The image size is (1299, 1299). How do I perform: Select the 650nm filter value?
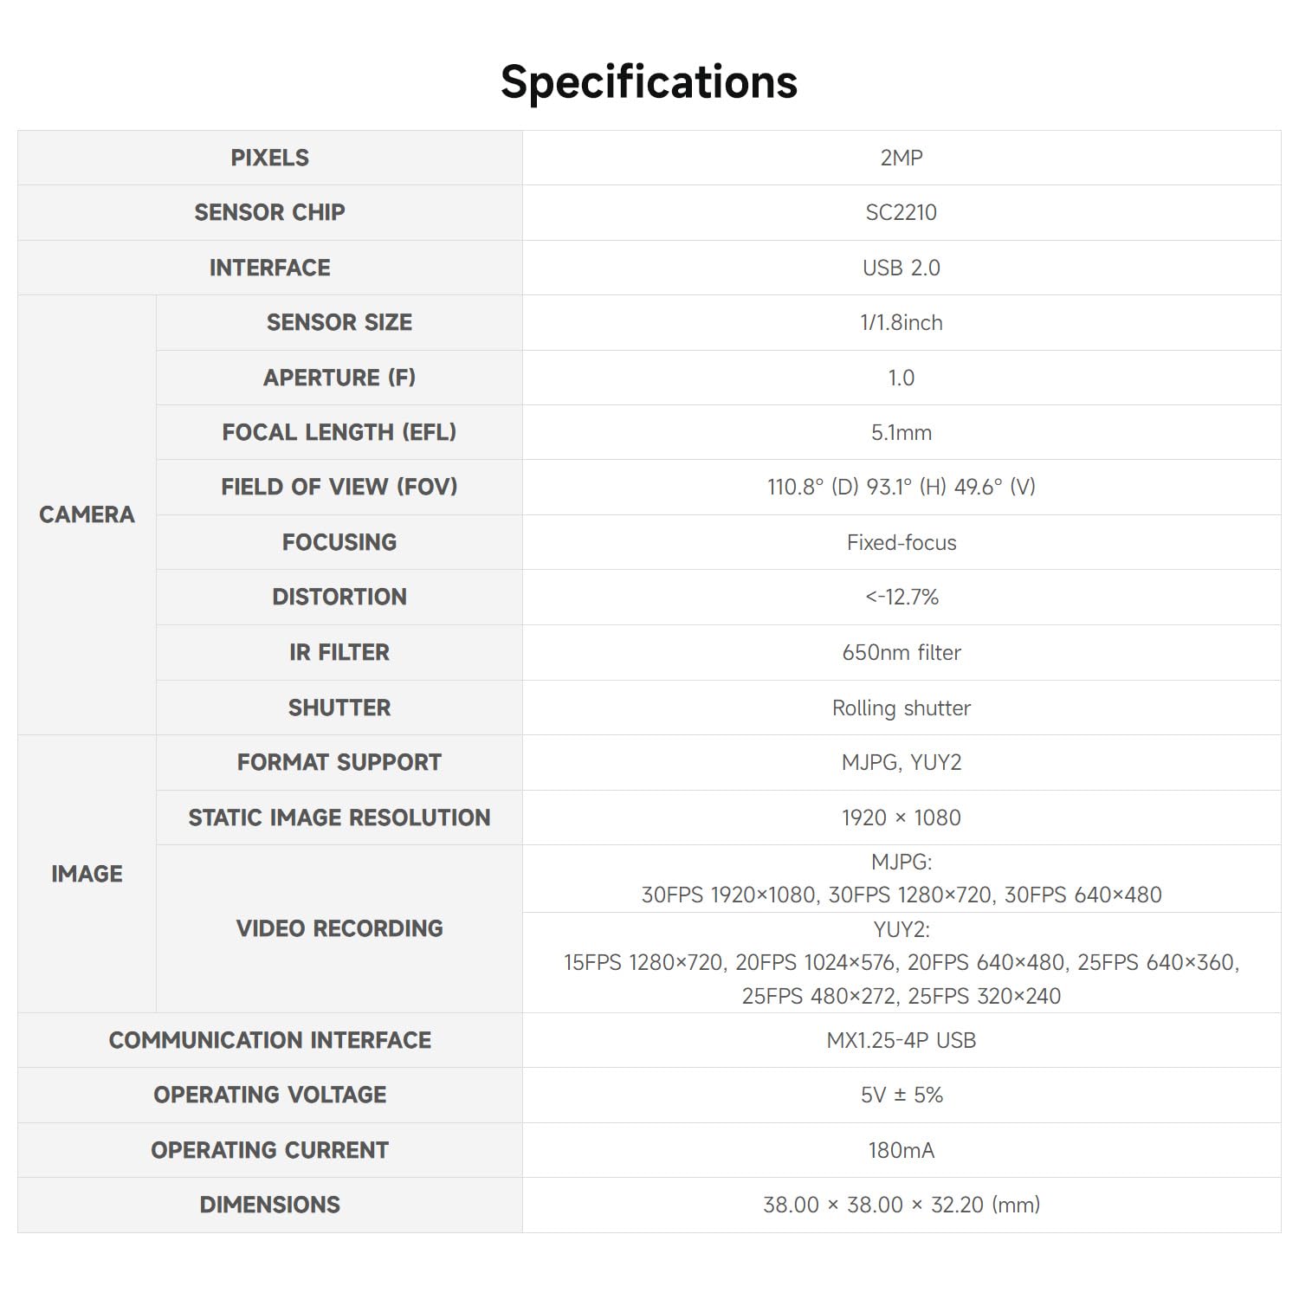pos(902,652)
